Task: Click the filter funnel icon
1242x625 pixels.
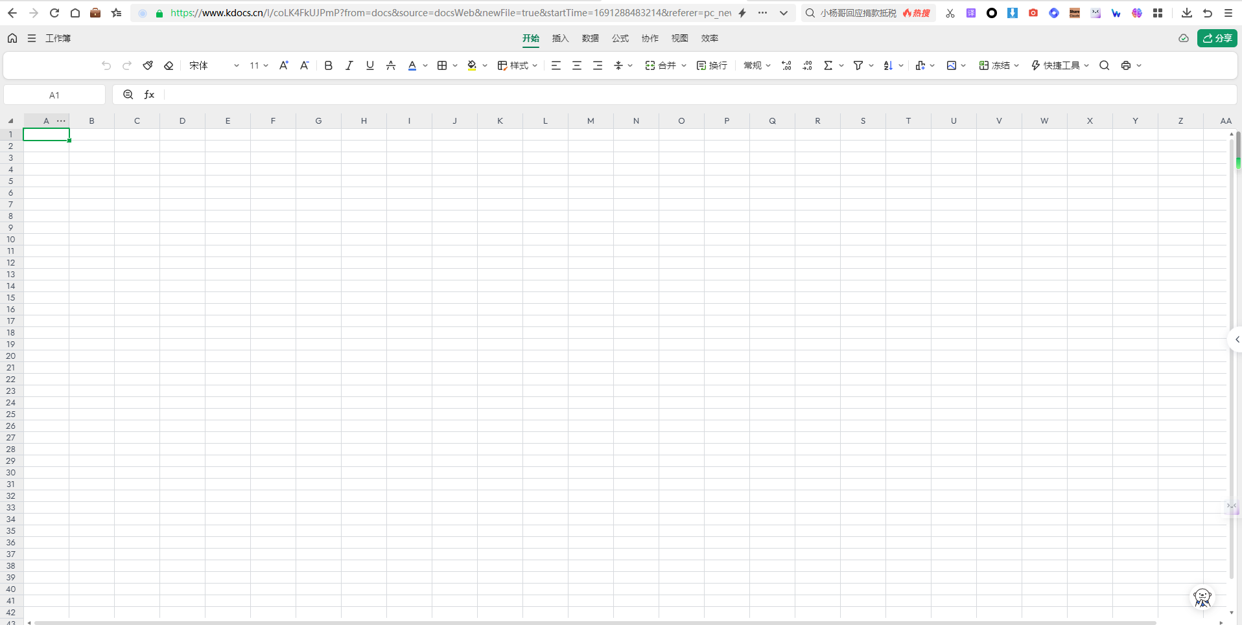Action: click(858, 65)
